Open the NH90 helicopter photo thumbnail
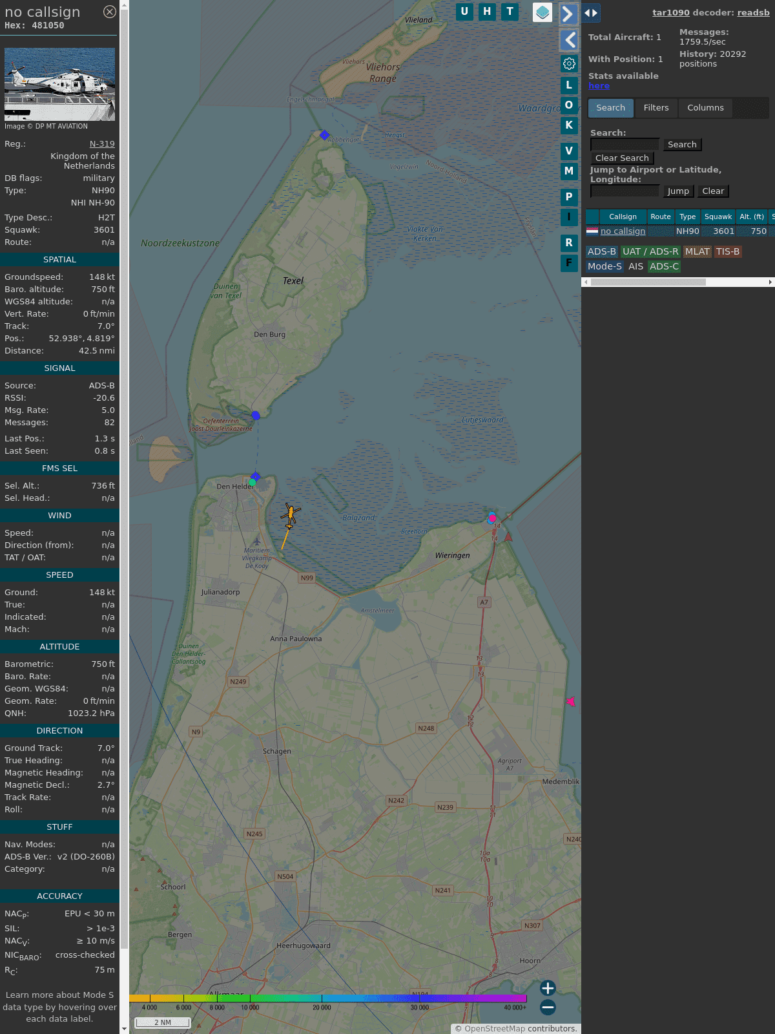The image size is (775, 1034). [x=59, y=84]
